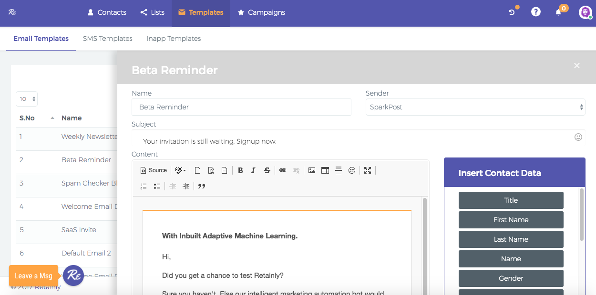Open the user profile avatar
The width and height of the screenshot is (596, 295).
(x=585, y=12)
